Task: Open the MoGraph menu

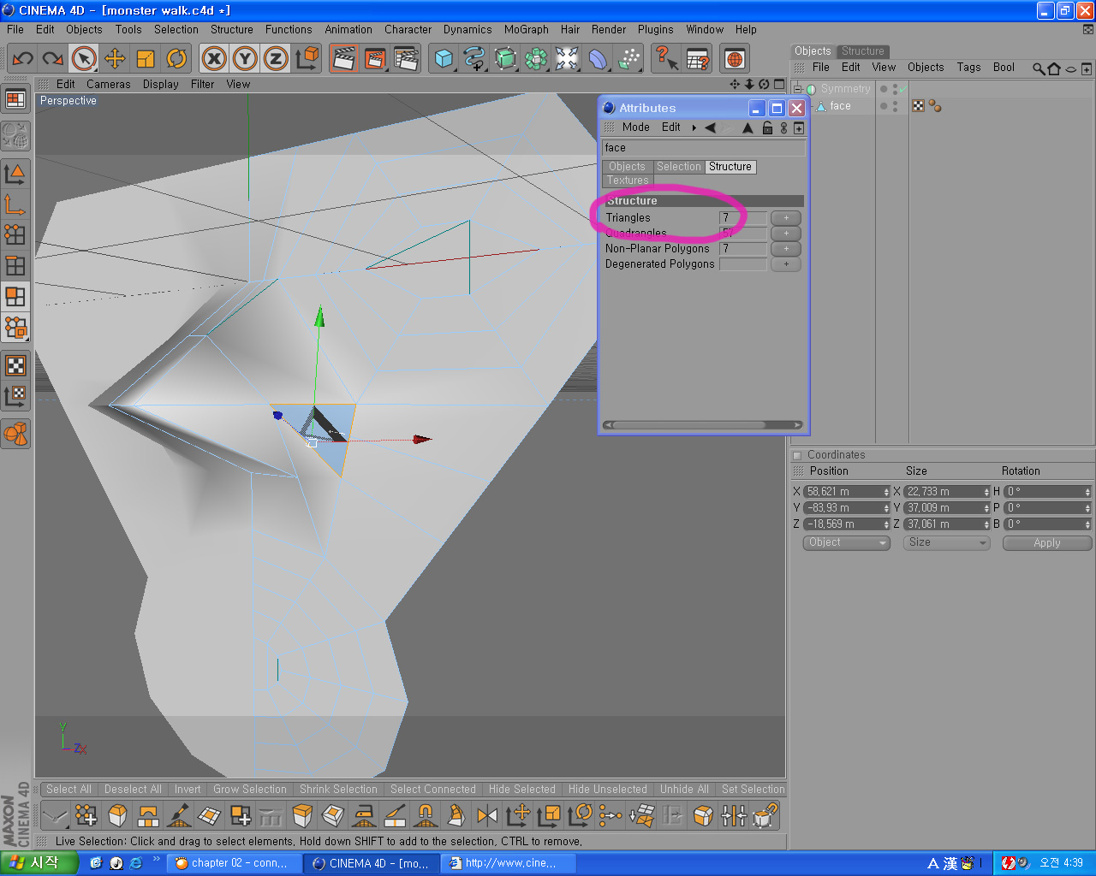Action: point(526,29)
